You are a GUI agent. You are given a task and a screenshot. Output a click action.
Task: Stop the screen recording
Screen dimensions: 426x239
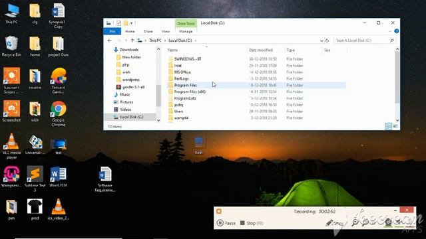[252, 223]
